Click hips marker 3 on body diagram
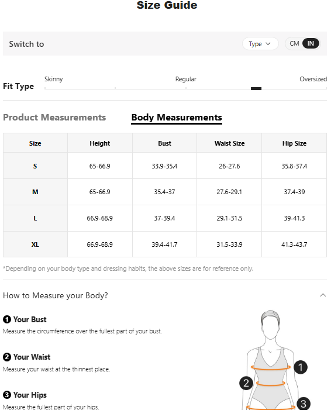331x417 pixels. click(304, 404)
